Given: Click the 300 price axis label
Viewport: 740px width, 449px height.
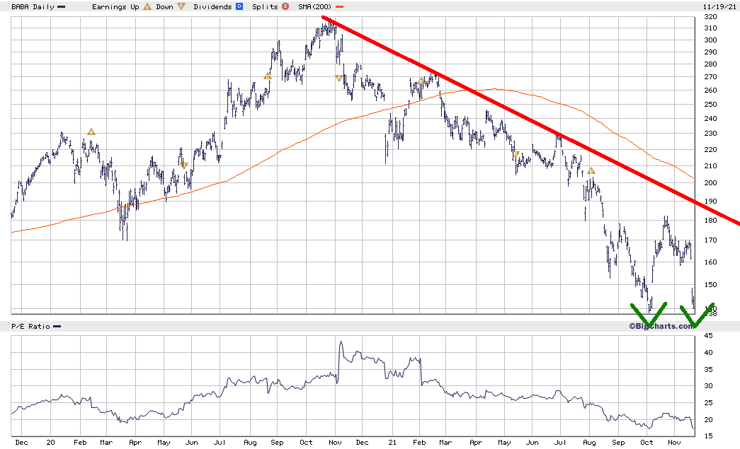Looking at the screenshot, I should [x=710, y=40].
